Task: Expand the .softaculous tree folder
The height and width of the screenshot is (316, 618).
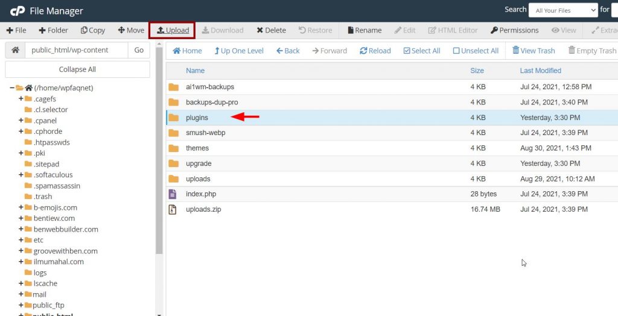Action: point(21,174)
